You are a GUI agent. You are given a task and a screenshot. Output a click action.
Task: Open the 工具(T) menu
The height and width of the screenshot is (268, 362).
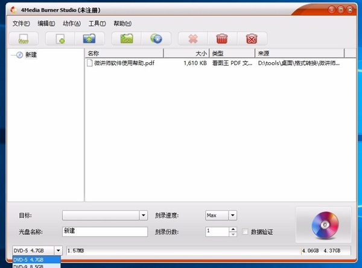[97, 24]
